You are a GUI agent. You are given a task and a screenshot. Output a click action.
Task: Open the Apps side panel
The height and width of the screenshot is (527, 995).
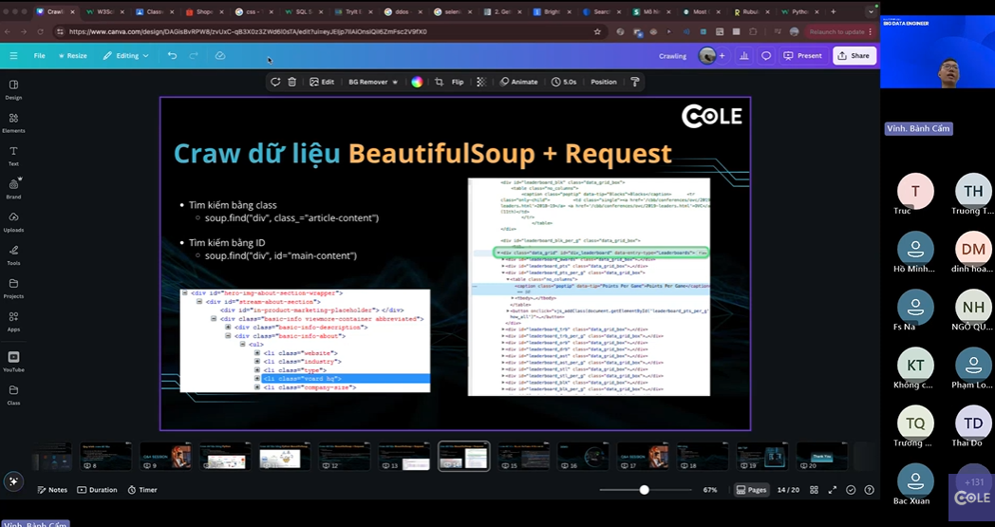tap(13, 322)
